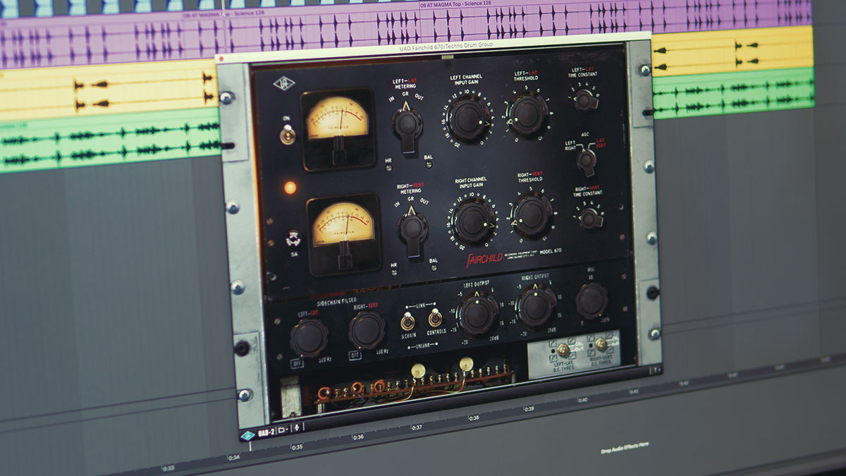Toggle the ON power switch
Viewport: 846px width, 476px height.
tap(287, 135)
